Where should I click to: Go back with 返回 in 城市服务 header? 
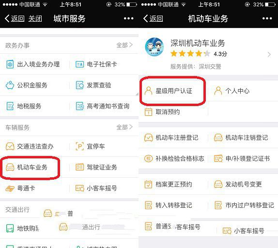coord(15,18)
